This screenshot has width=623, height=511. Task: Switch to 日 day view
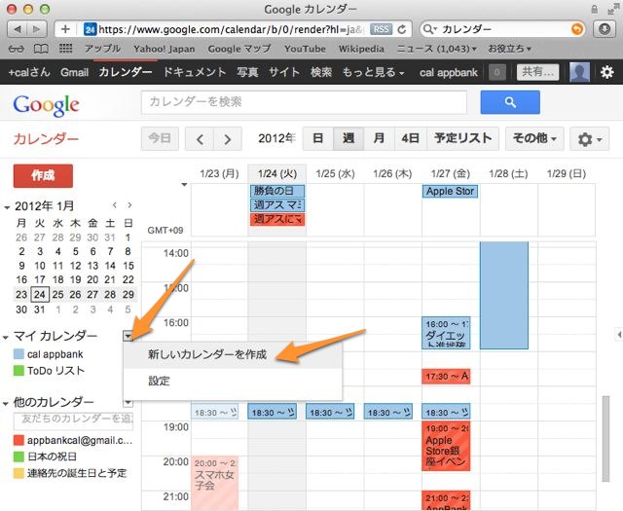[318, 138]
